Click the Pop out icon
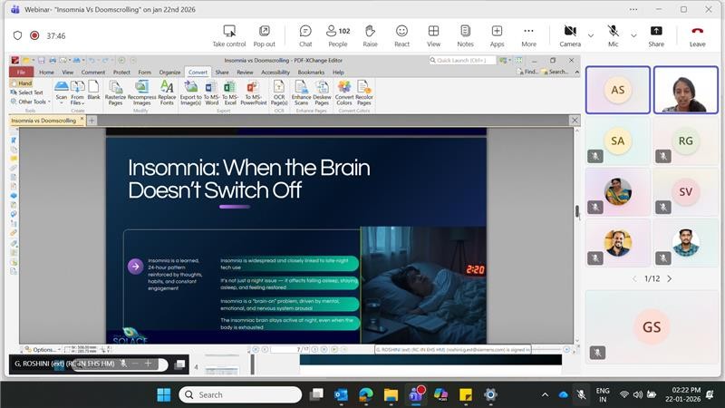The width and height of the screenshot is (725, 408). [264, 34]
